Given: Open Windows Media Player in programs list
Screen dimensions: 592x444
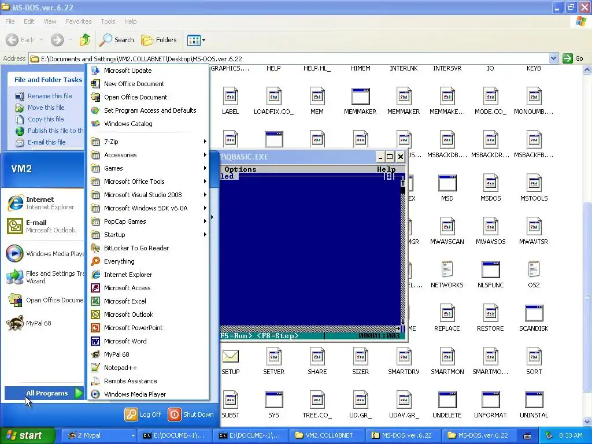Looking at the screenshot, I should tap(148, 394).
